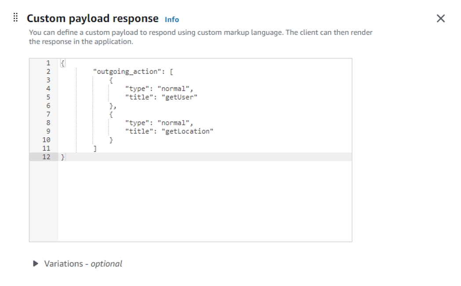Screen dimensions: 461x286
Task: Place cursor on "getLocation" title value
Action: click(x=187, y=131)
